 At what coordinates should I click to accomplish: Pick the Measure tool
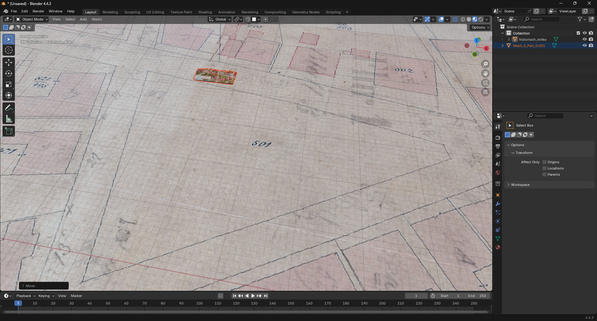9,119
